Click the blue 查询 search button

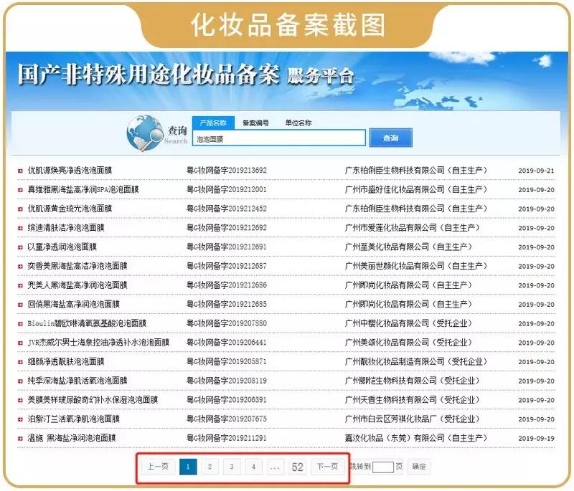(391, 138)
